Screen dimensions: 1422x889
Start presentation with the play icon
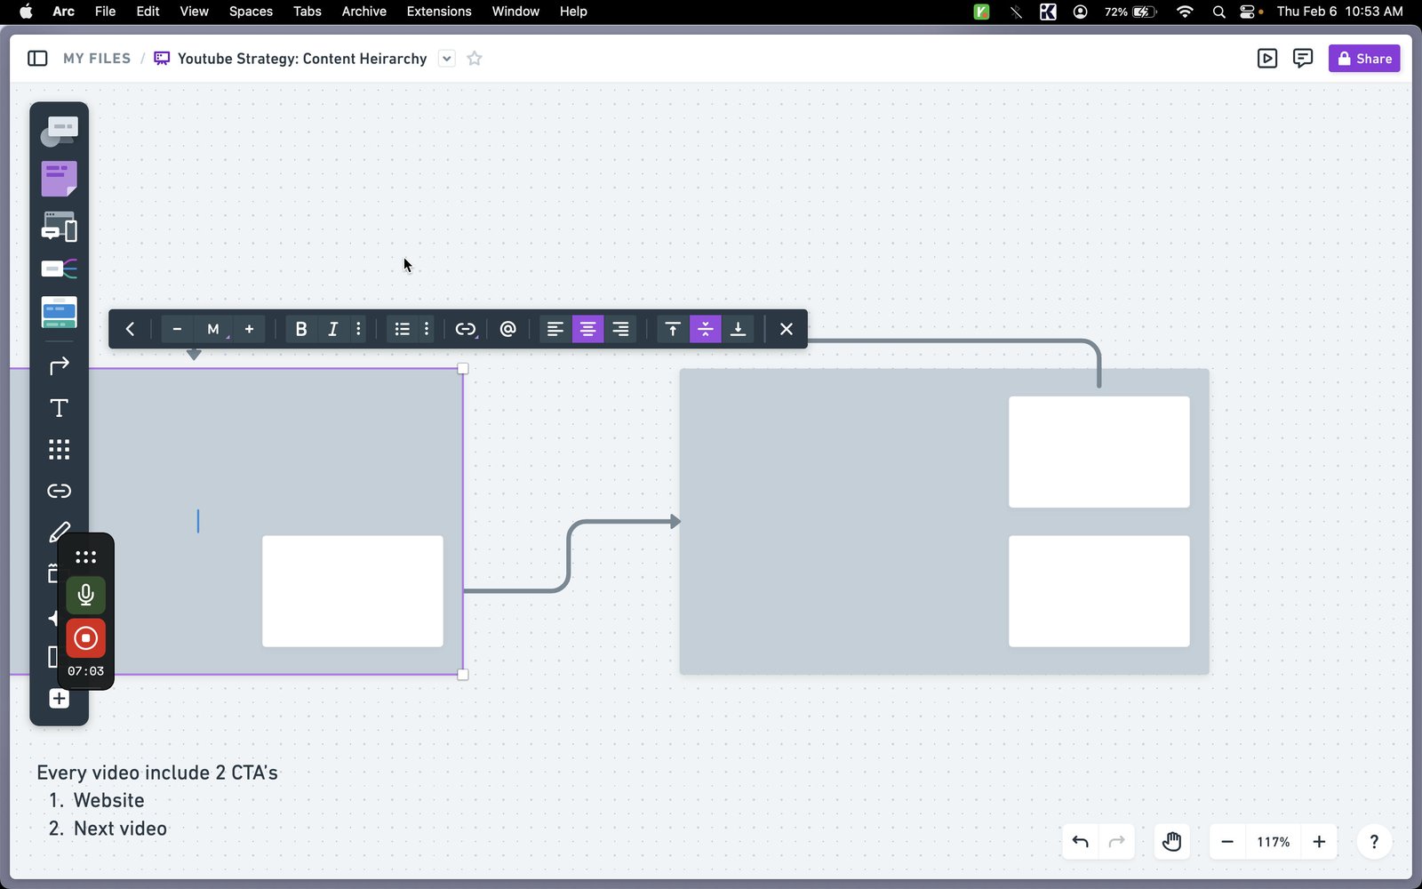click(1267, 59)
